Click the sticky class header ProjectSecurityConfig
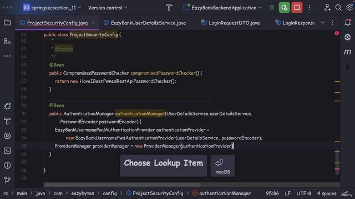355x199 pixels. tap(94, 34)
